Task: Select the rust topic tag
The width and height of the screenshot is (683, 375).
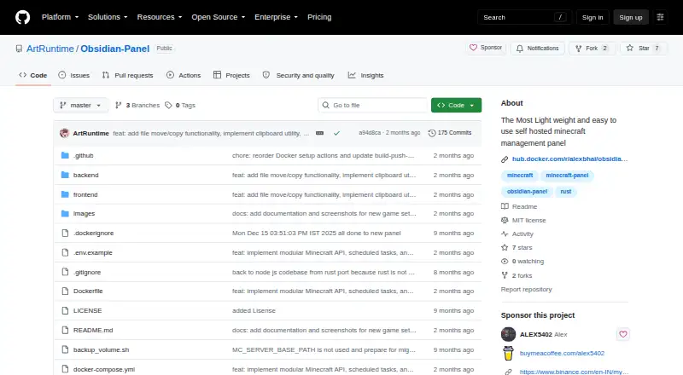Action: click(566, 192)
